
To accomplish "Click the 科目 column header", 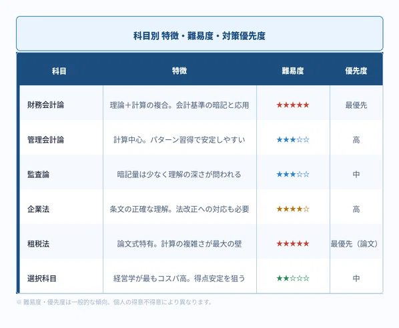I will pos(59,71).
